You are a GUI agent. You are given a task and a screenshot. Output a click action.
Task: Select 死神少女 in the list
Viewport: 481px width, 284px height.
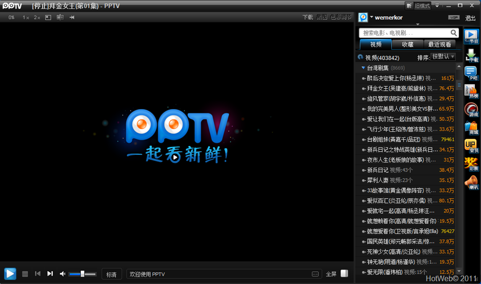coord(405,252)
